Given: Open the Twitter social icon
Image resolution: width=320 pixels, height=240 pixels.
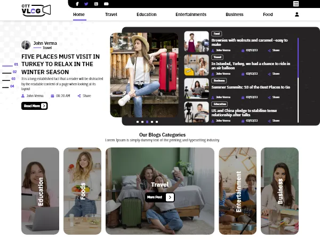Looking at the screenshot, I should 86,4.
